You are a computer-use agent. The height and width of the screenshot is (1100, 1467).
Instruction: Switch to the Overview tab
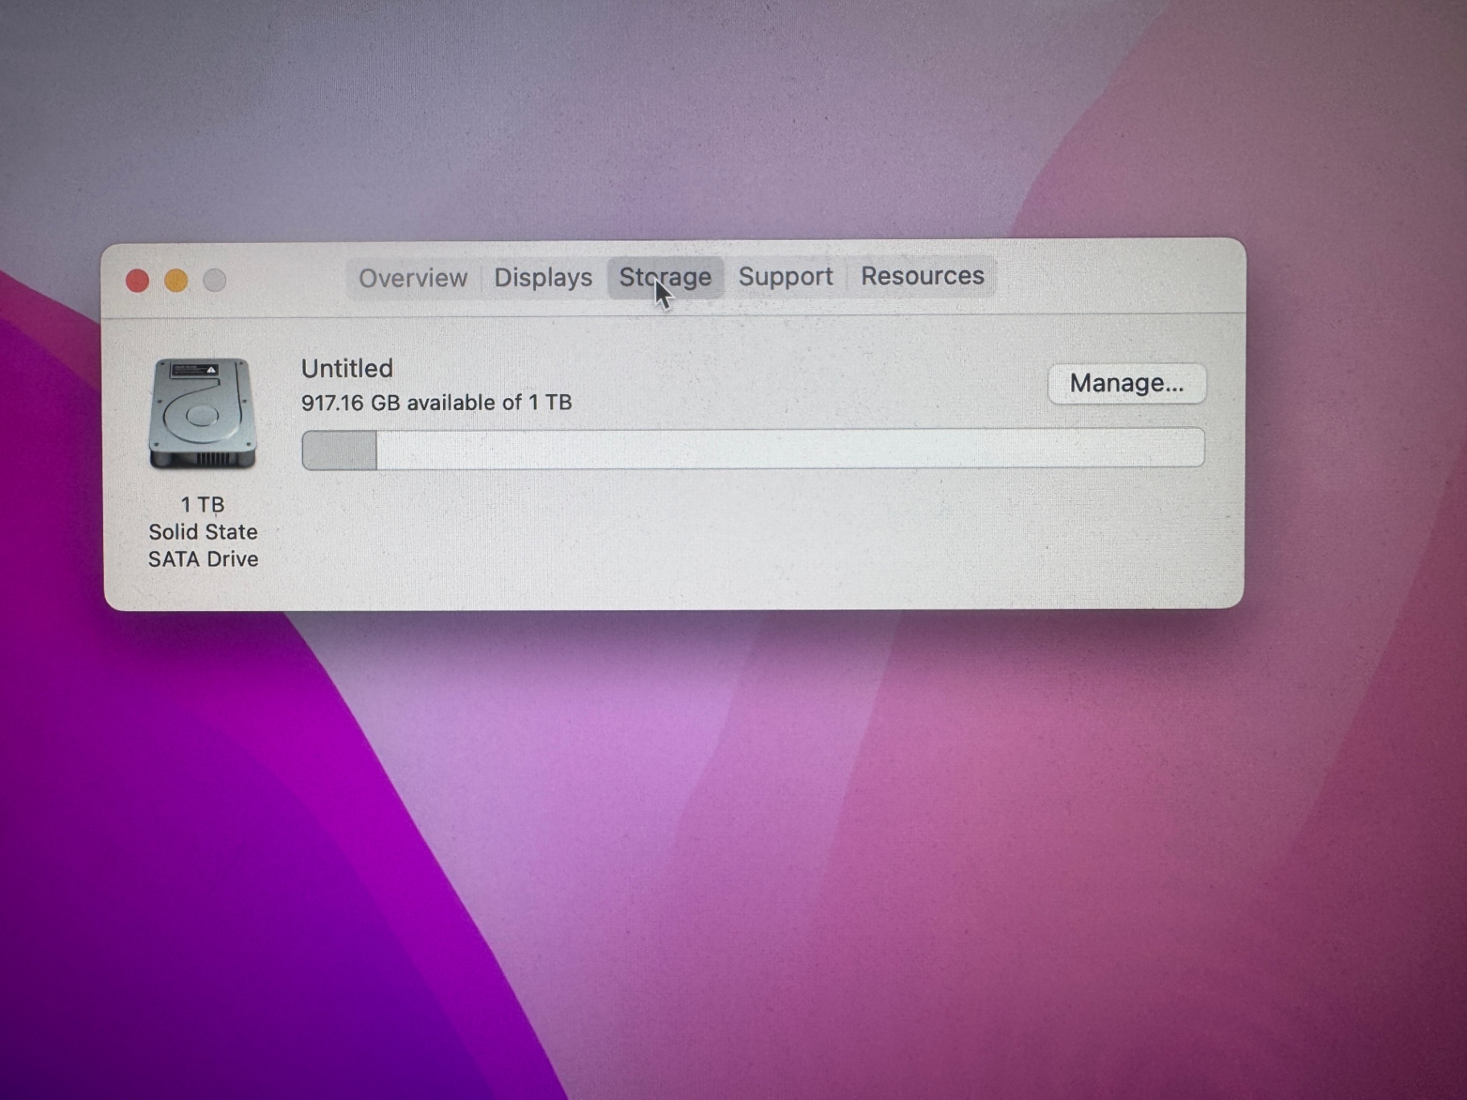(413, 278)
